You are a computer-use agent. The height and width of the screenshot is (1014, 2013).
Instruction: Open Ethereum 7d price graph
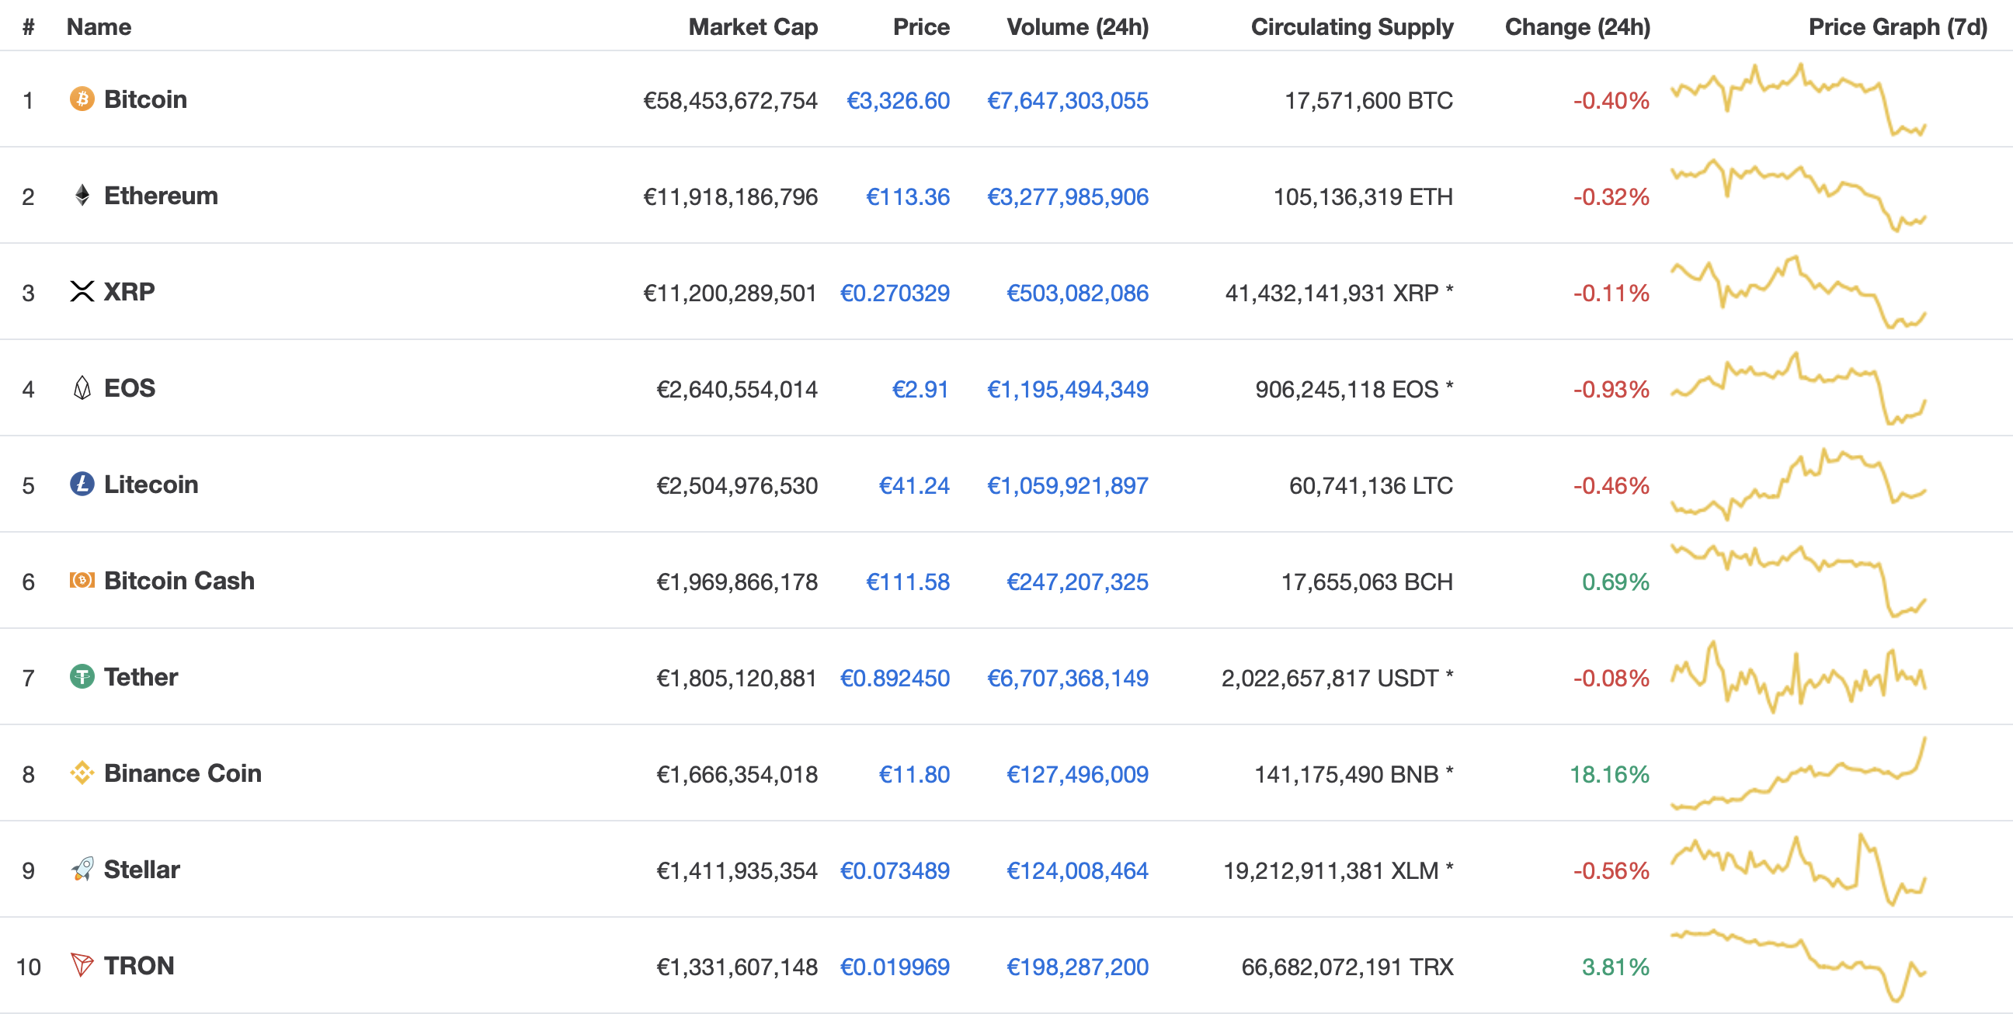pyautogui.click(x=1798, y=196)
